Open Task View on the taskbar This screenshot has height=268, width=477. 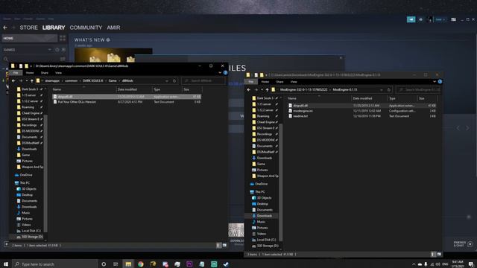pos(116,264)
